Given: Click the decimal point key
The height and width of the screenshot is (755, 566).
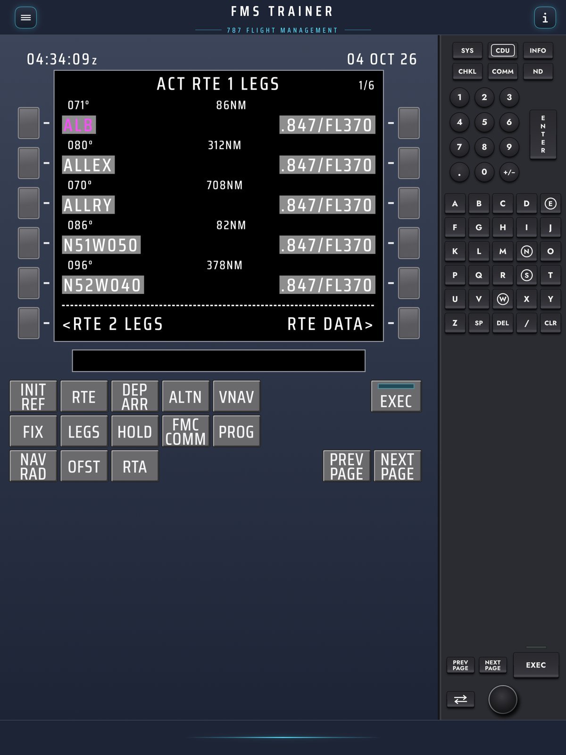Looking at the screenshot, I should tap(459, 172).
